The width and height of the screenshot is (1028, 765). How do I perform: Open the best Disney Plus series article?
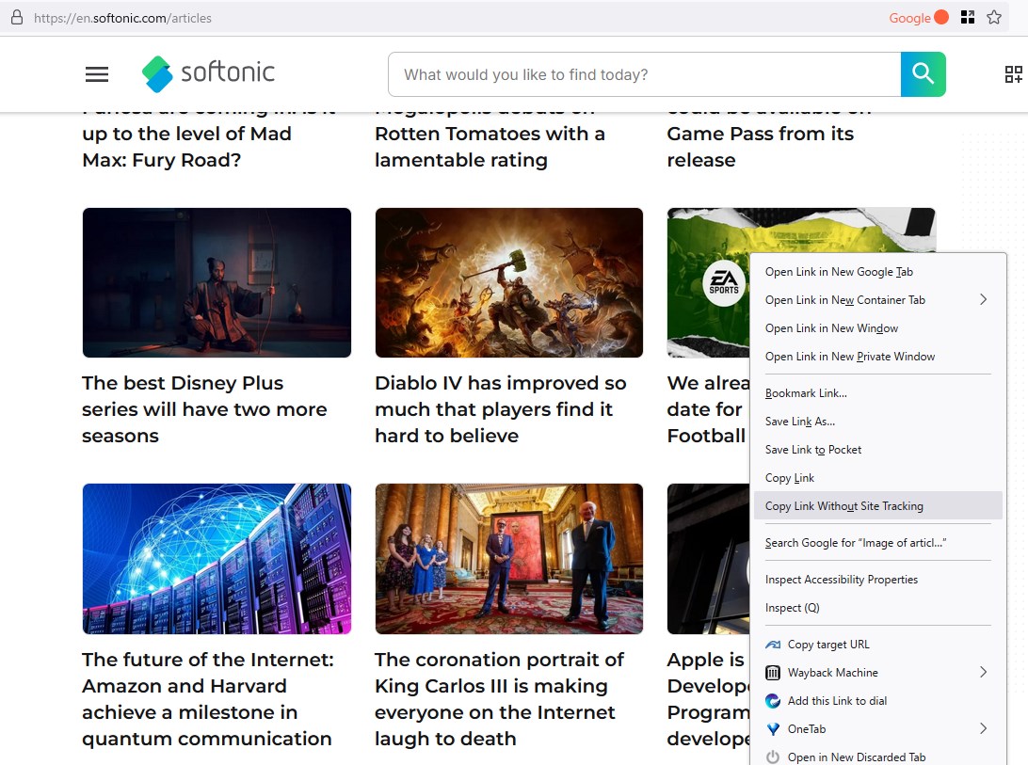(x=204, y=409)
